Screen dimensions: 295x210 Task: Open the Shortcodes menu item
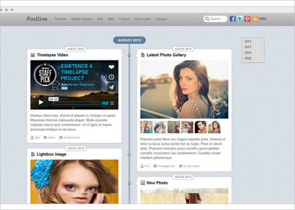tap(143, 19)
